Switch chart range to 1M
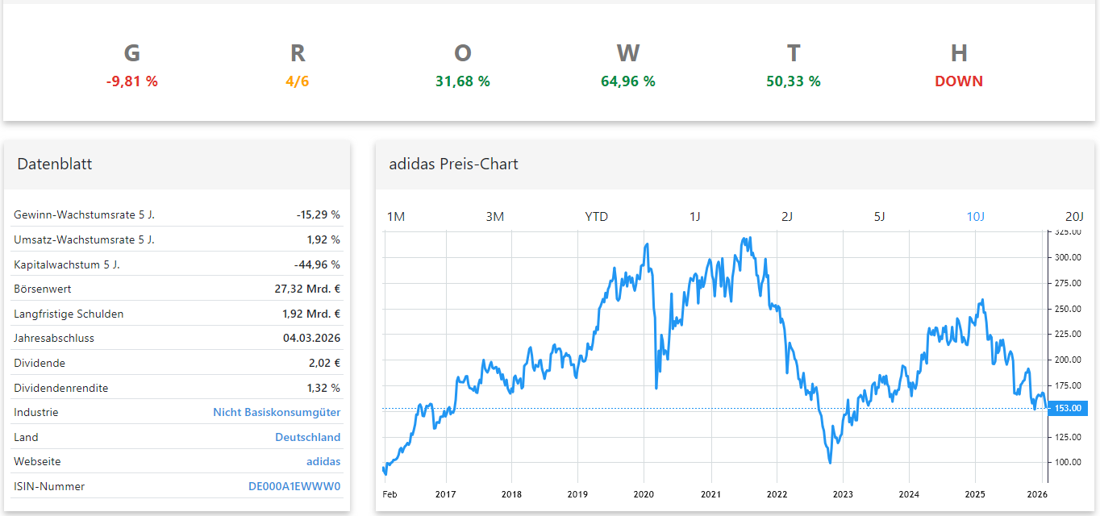The height and width of the screenshot is (516, 1100). coord(395,216)
